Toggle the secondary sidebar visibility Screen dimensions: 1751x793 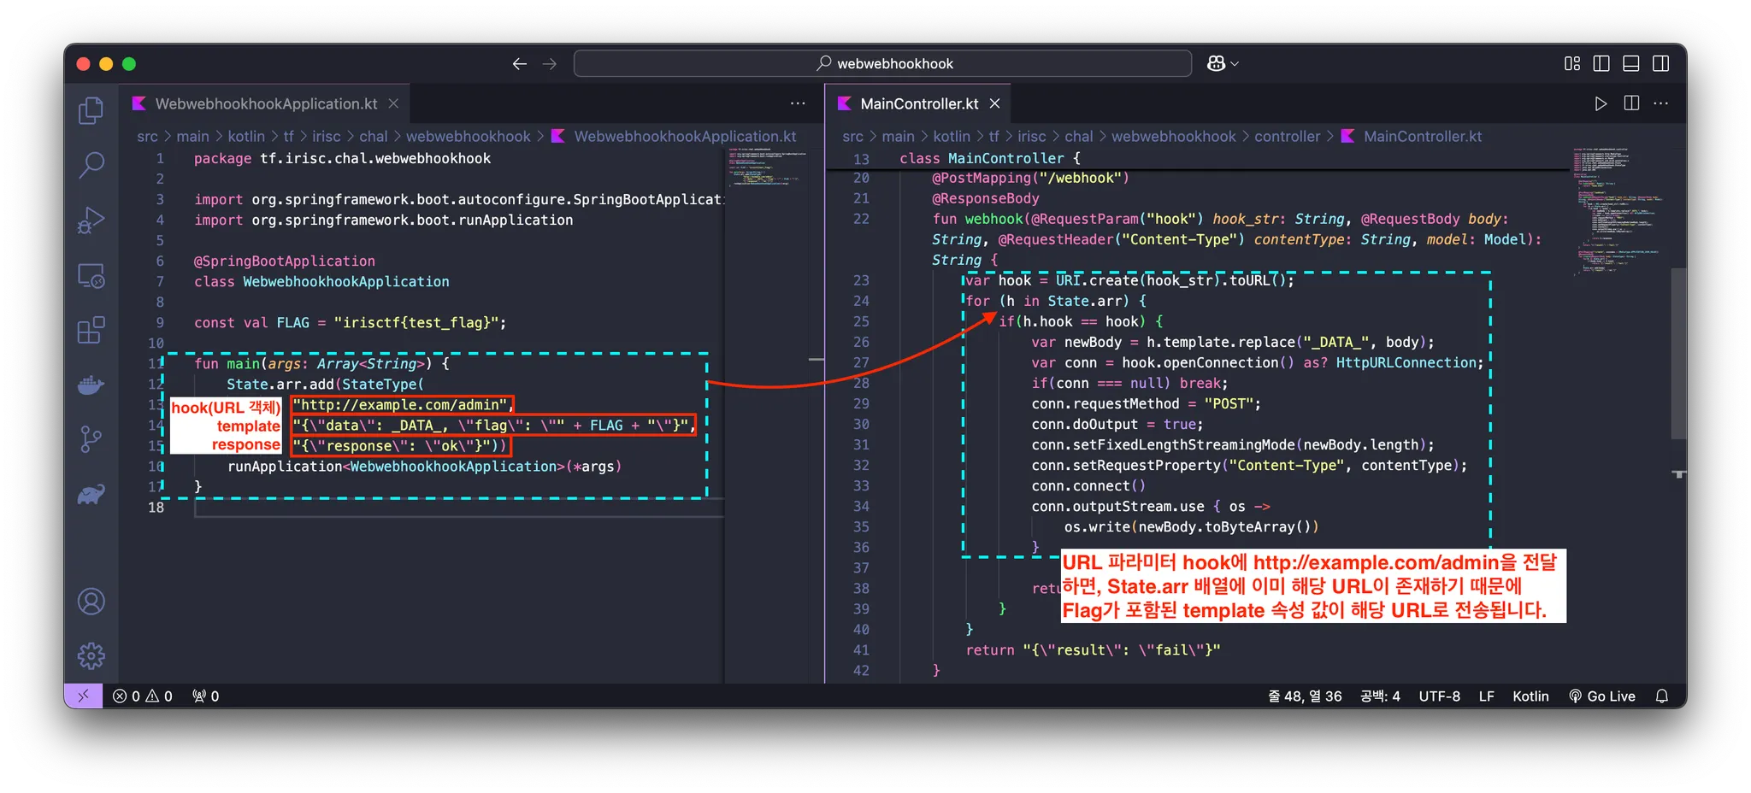1661,63
